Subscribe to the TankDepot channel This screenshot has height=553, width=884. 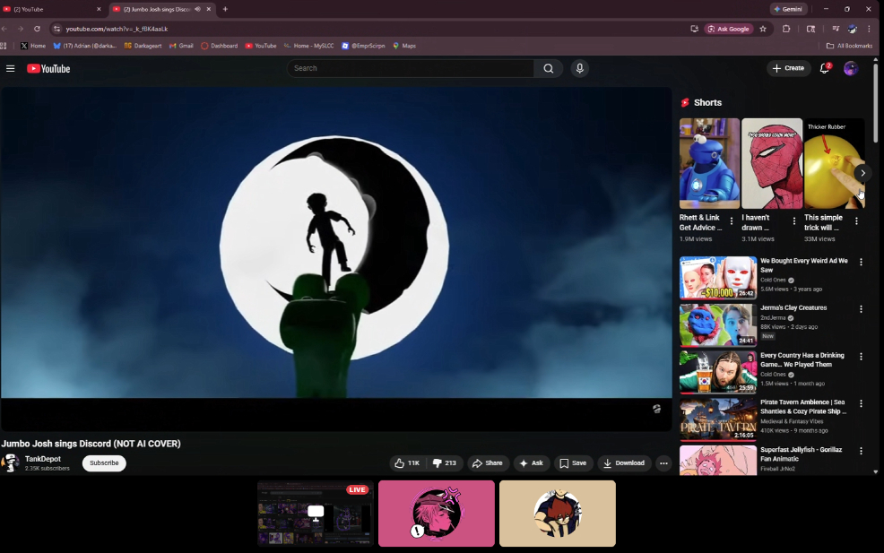point(104,463)
